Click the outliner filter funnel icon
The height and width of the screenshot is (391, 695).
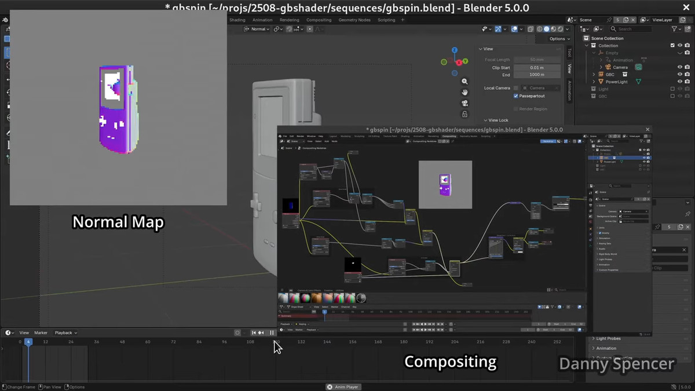[674, 29]
